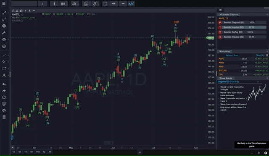Click the chart zoom minus control
The height and width of the screenshot is (156, 269).
[x=106, y=143]
